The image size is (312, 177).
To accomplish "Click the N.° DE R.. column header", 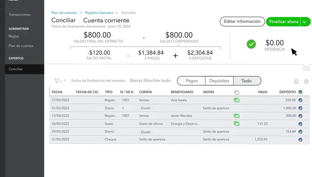I will coord(127,92).
